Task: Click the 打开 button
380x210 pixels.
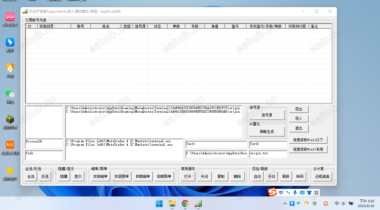Action: [x=188, y=176]
